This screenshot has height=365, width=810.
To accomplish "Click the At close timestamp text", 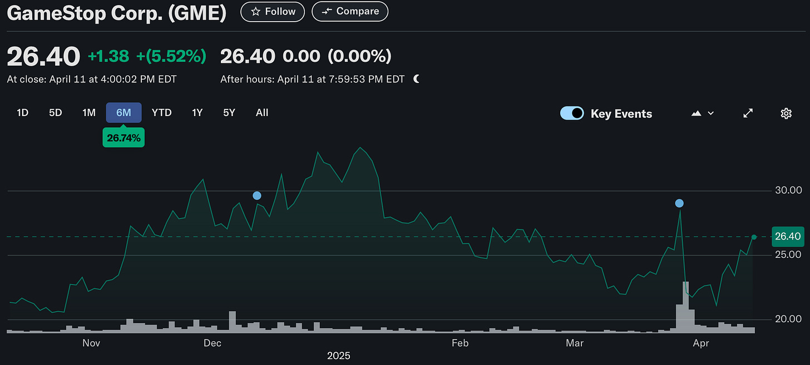I will coord(92,79).
